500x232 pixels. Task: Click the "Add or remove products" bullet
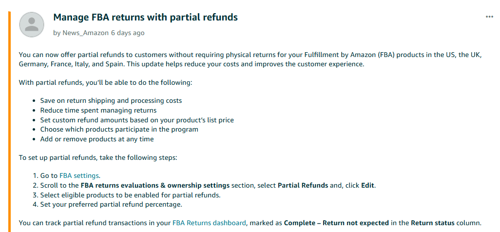pyautogui.click(x=97, y=139)
